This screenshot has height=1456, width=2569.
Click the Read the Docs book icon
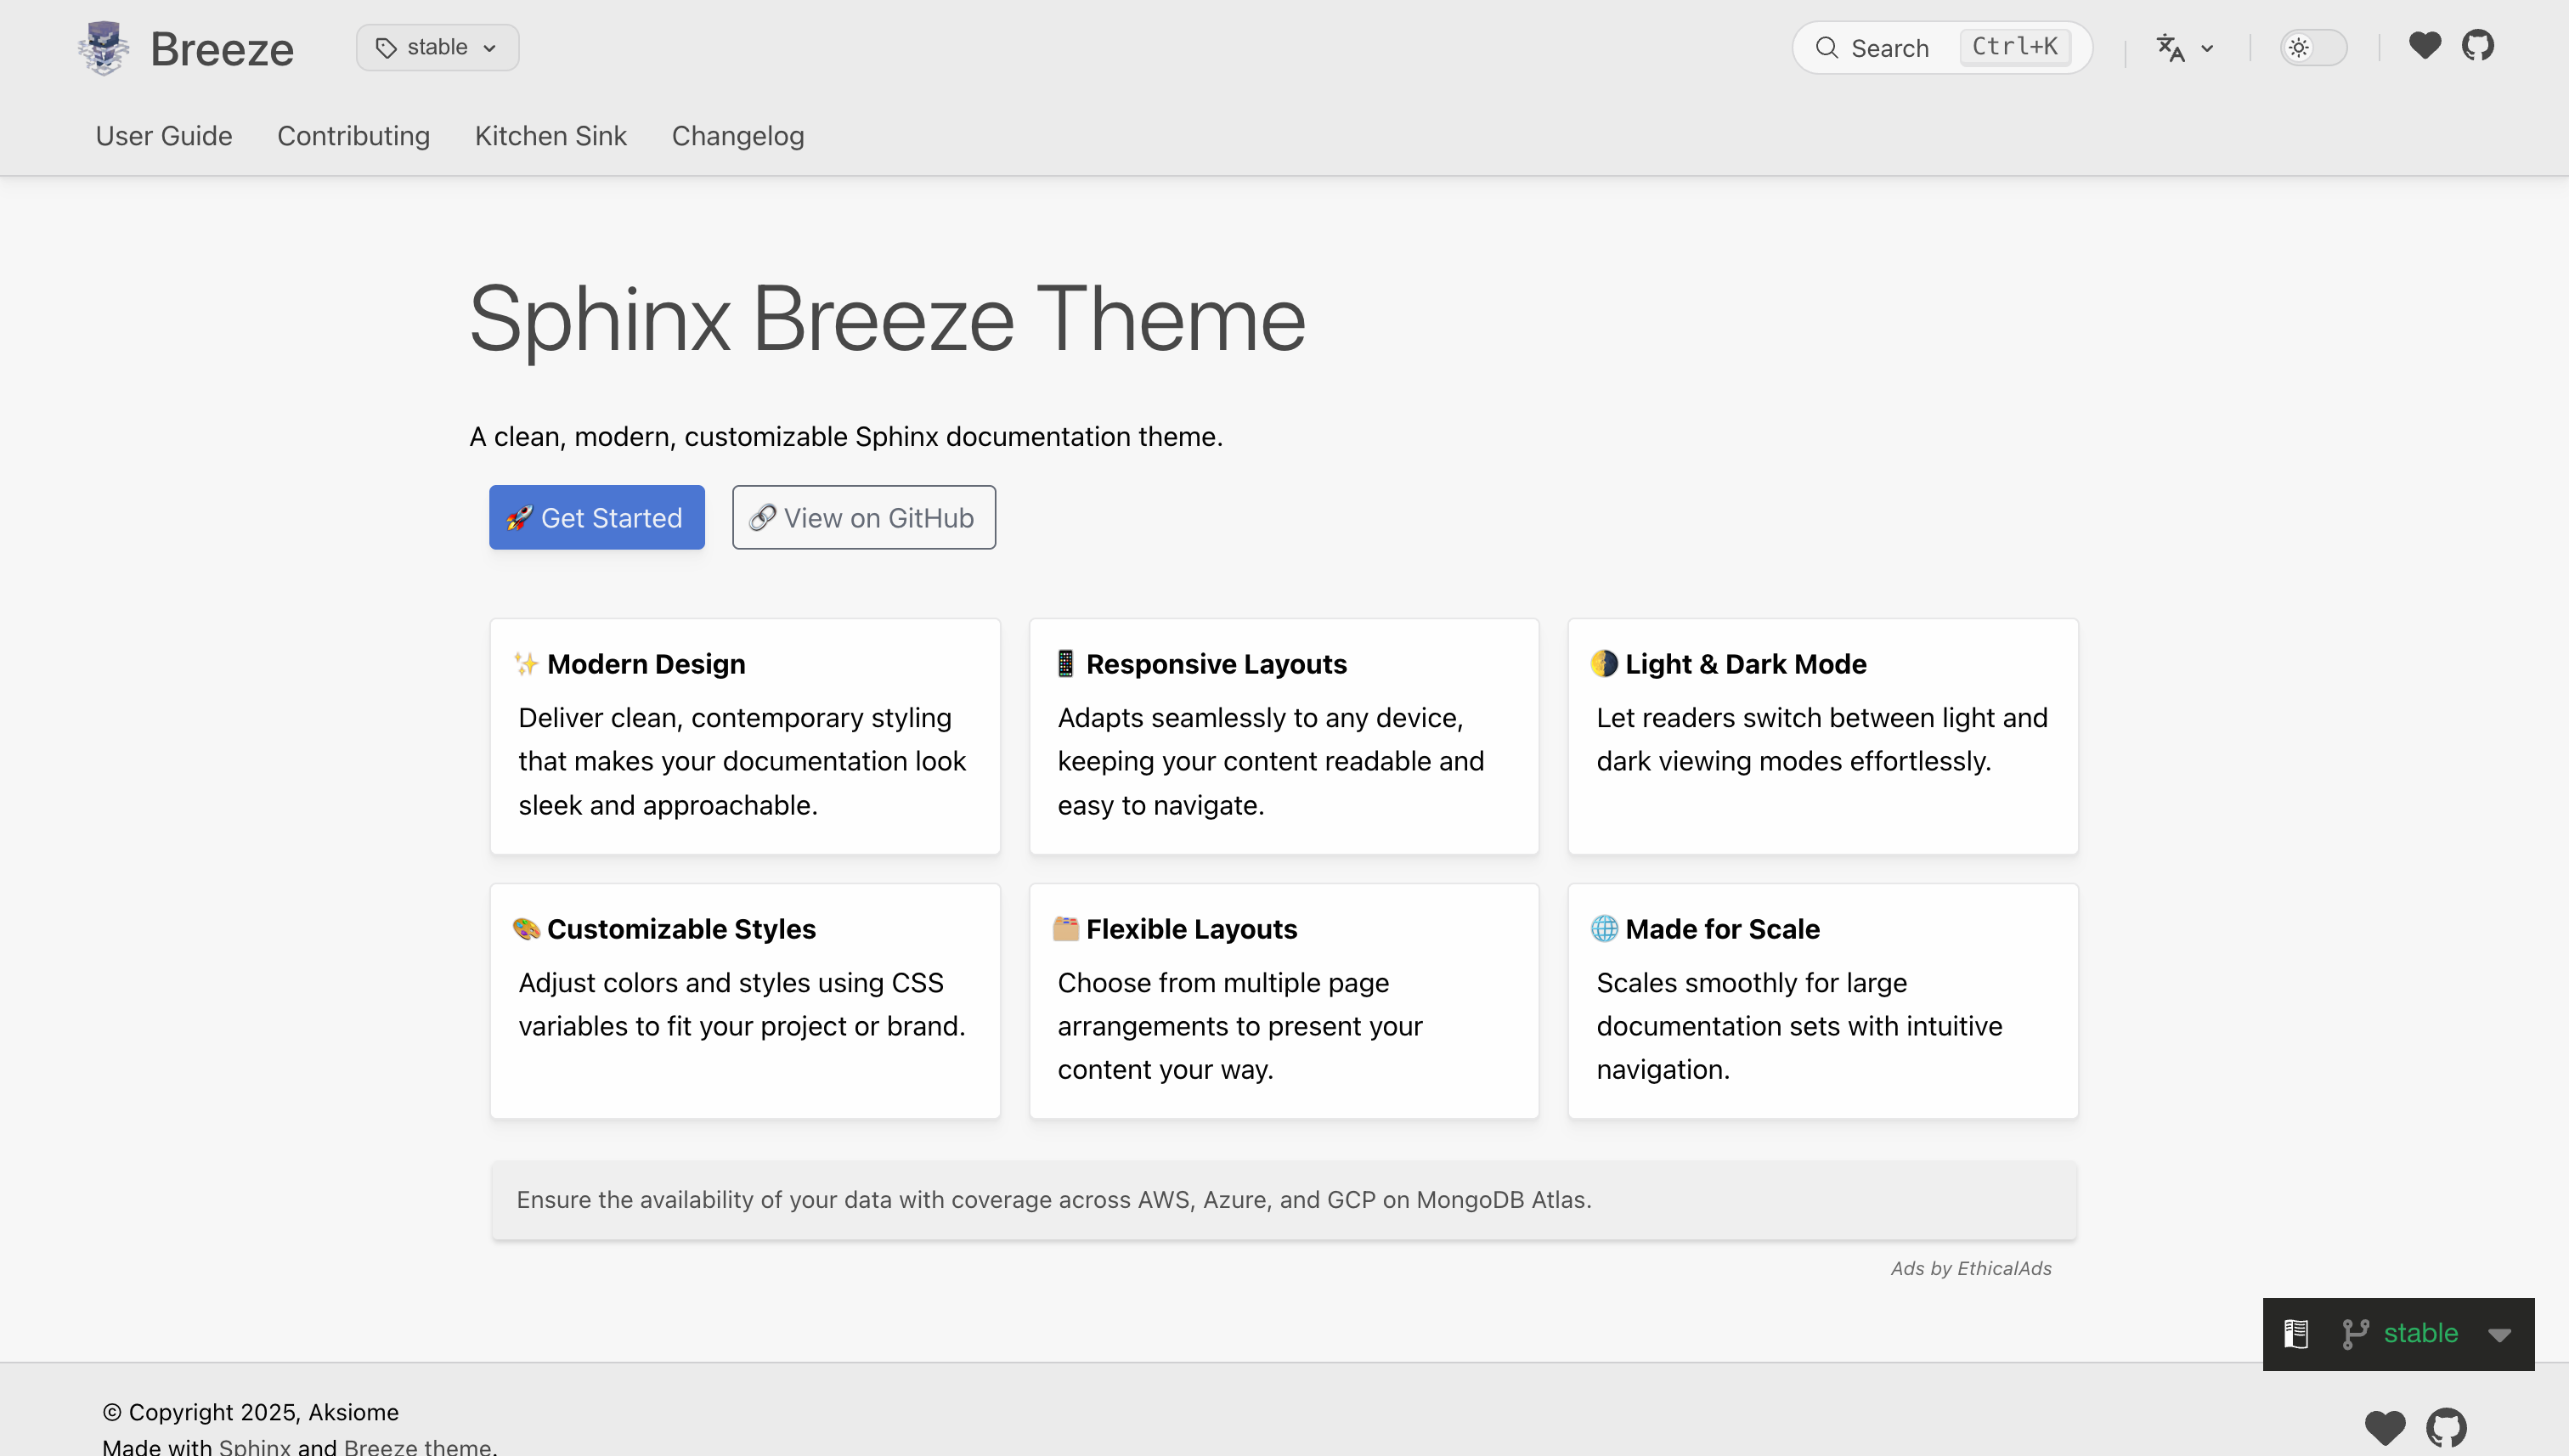pos(2296,1334)
